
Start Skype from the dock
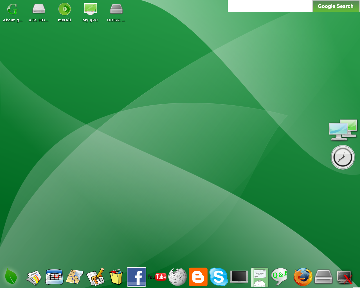(219, 277)
